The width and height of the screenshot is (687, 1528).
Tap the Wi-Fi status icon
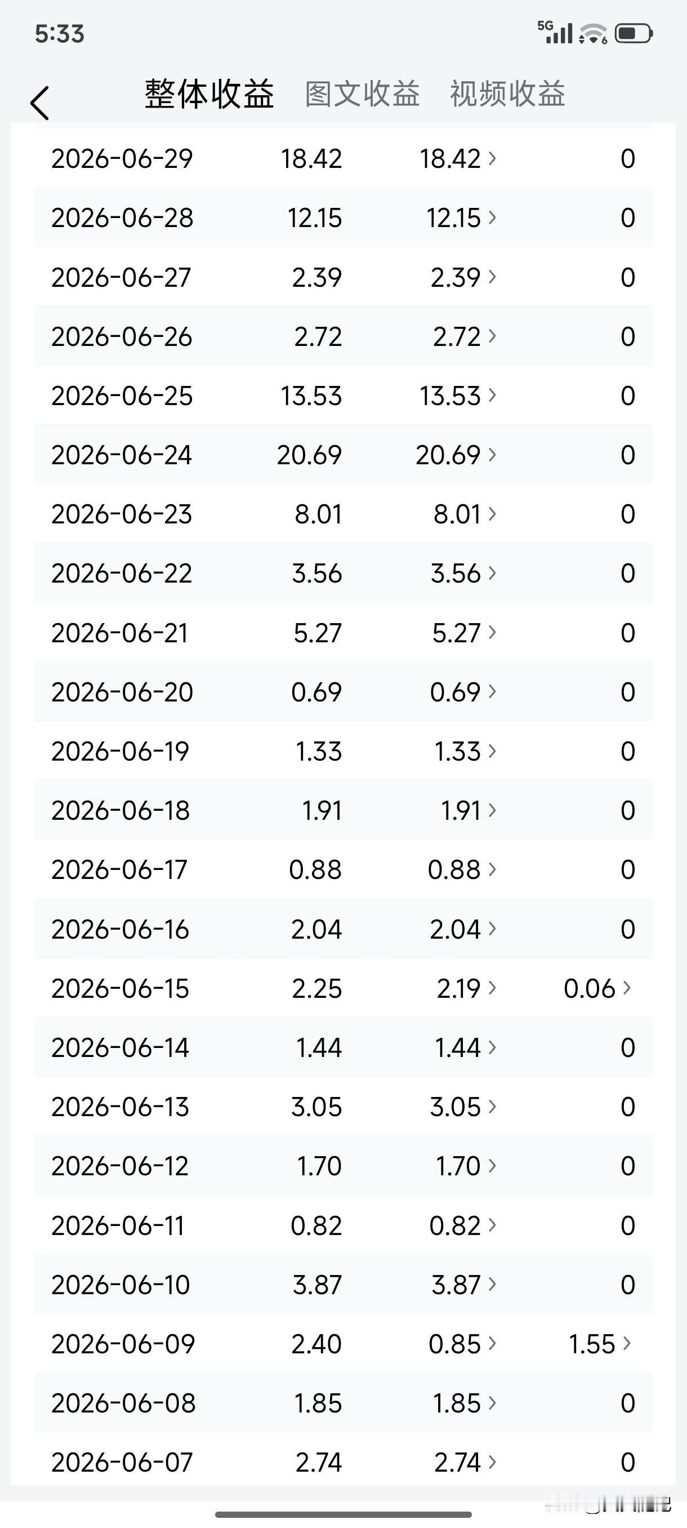click(594, 34)
